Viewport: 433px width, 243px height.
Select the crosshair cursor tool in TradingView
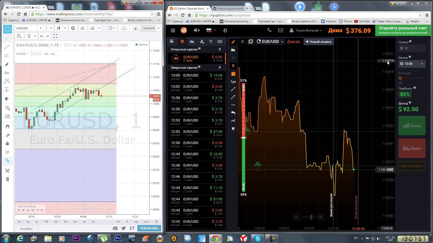click(7, 38)
